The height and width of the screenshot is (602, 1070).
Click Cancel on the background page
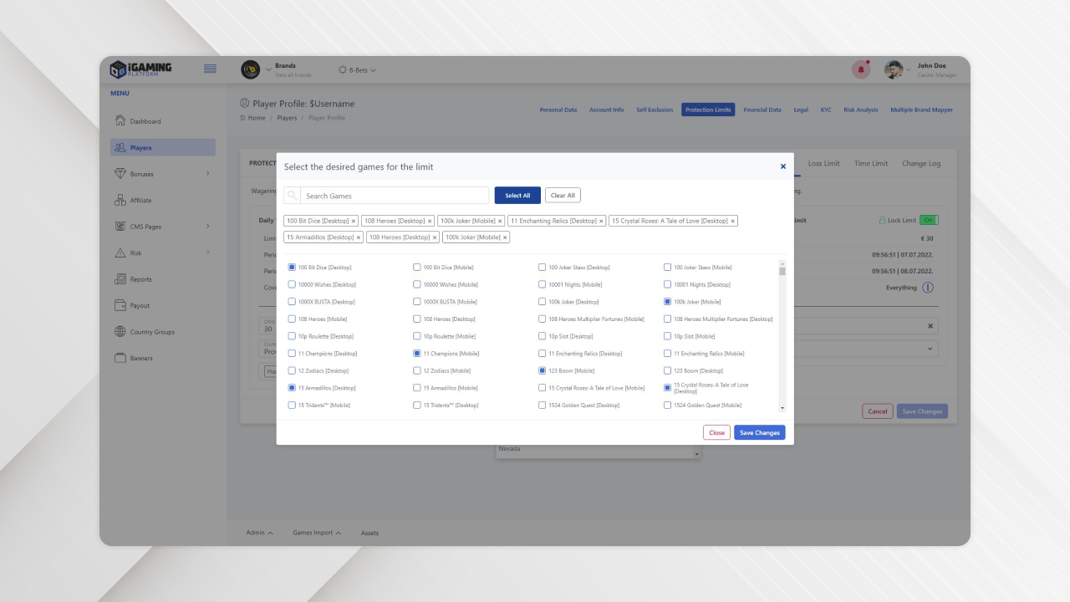pos(878,411)
